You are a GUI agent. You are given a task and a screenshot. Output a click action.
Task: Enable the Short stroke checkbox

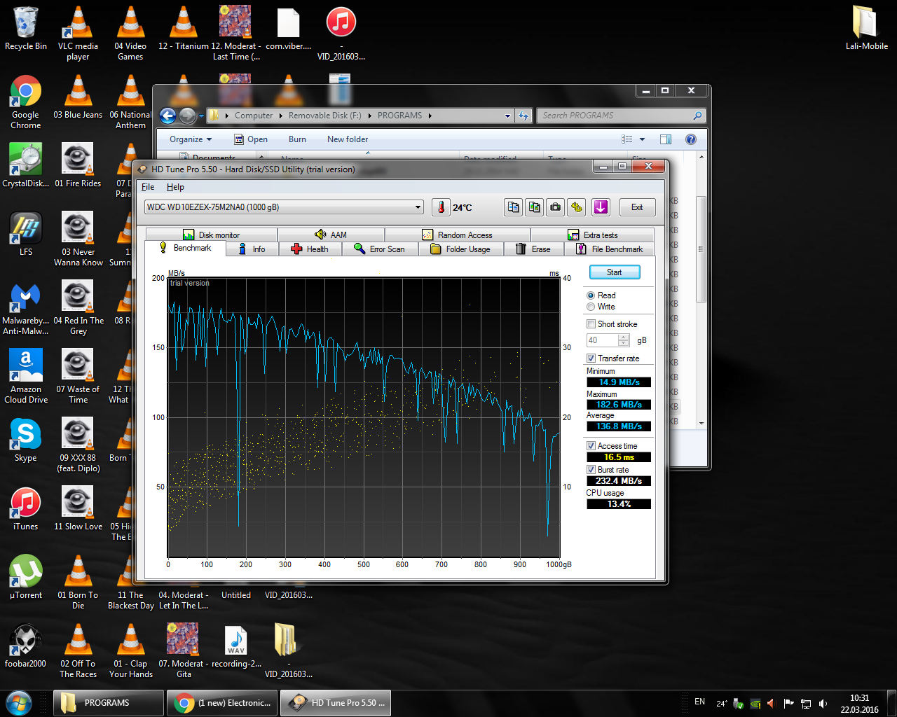591,324
